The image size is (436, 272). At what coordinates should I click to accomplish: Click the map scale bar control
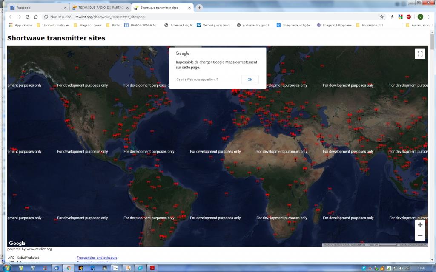point(383,245)
